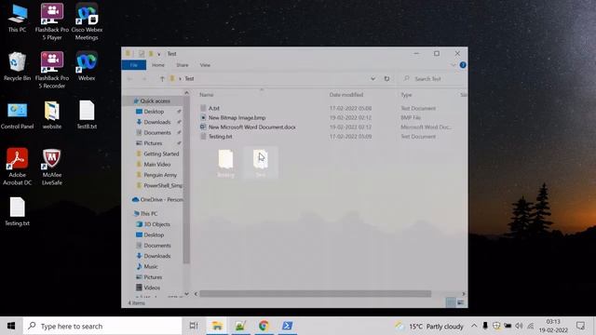Open Google Chrome from taskbar
The height and width of the screenshot is (335, 596).
(x=264, y=326)
